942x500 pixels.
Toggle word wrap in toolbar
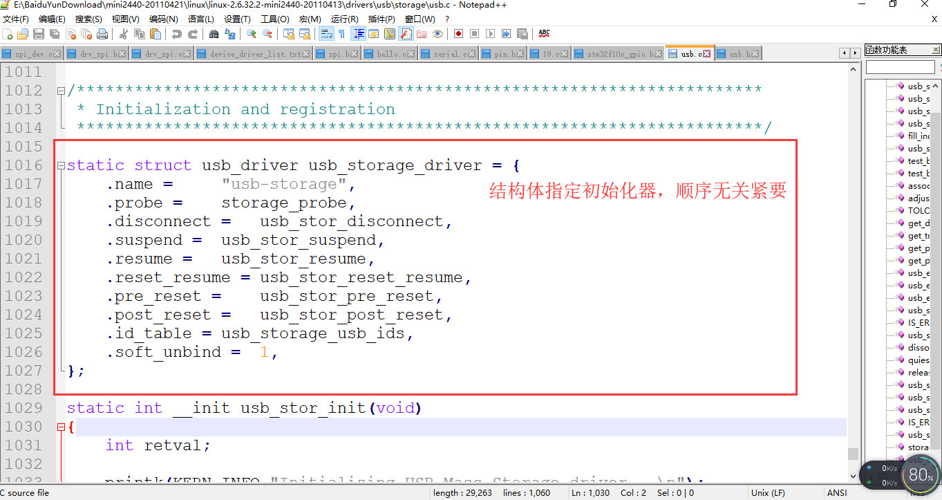click(x=326, y=33)
